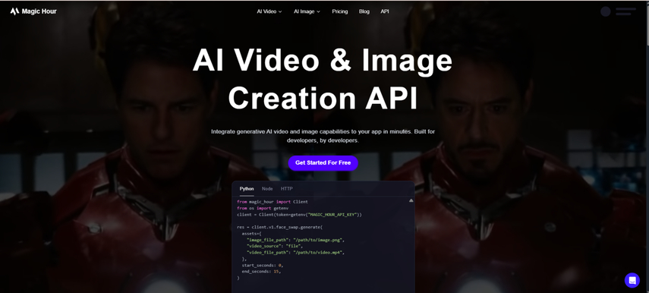Switch to the HTTP code tab

click(x=287, y=189)
